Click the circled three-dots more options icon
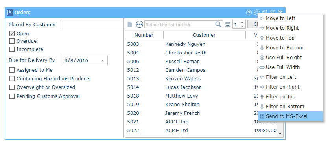Image resolution: width=330 pixels, height=147 pixels. click(140, 24)
